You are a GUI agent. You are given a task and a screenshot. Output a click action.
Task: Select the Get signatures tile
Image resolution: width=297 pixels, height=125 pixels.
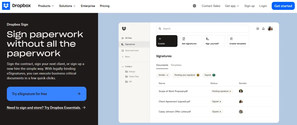point(191,41)
